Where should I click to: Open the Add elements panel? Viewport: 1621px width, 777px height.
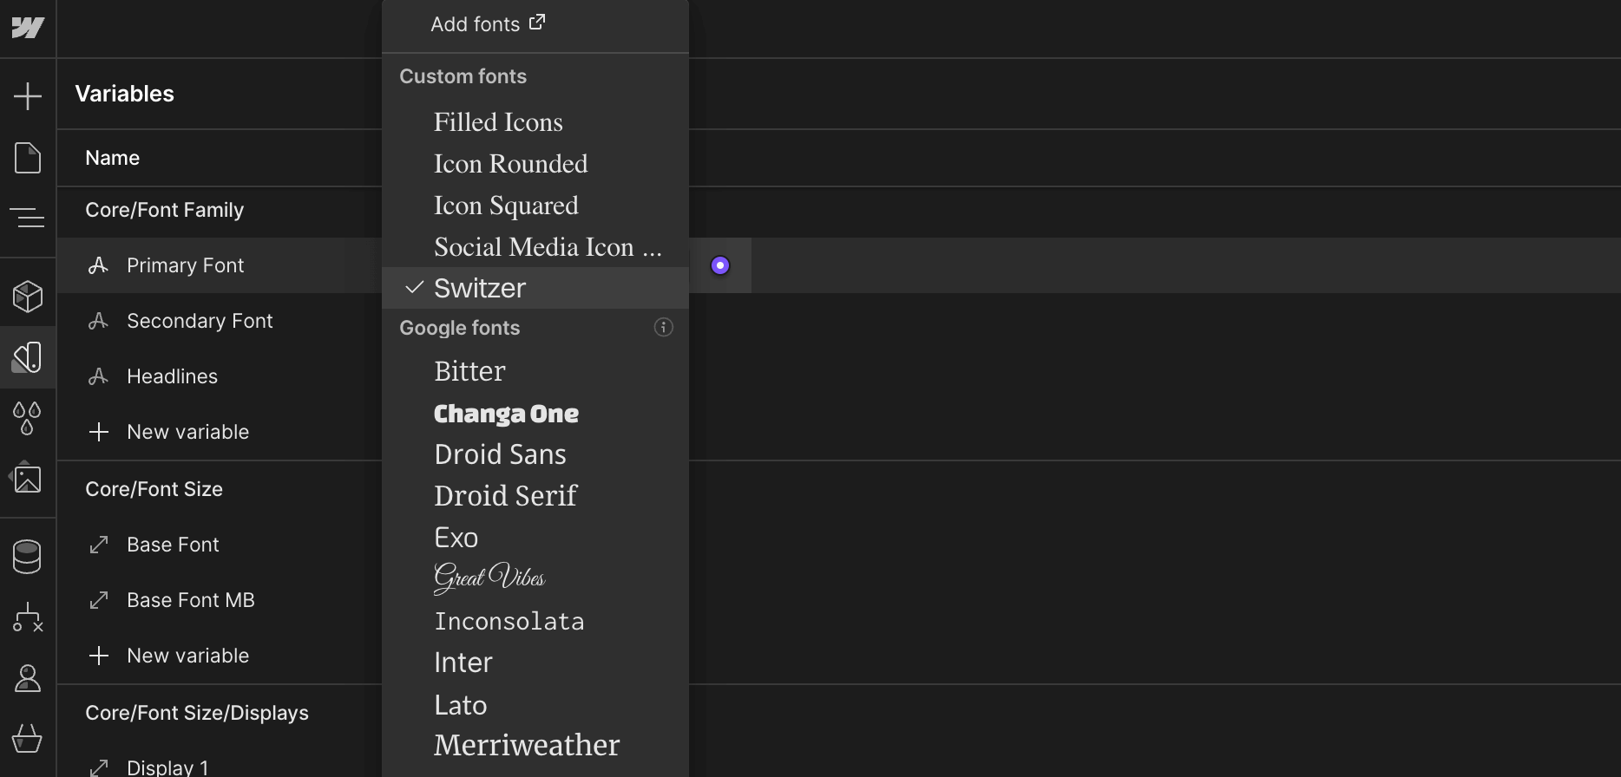[x=28, y=95]
